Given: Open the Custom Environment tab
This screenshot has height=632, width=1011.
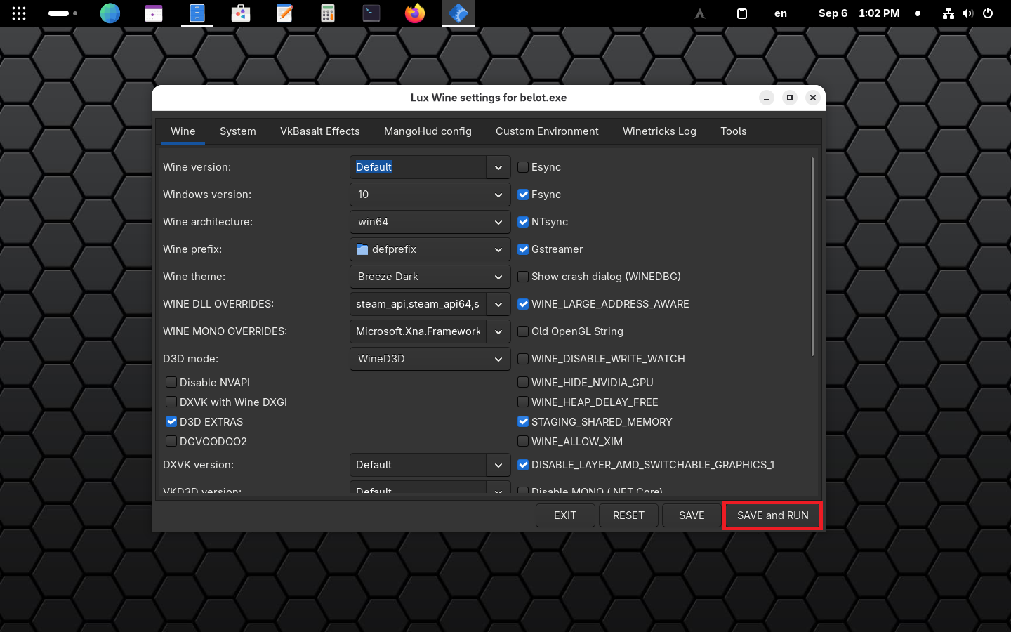Looking at the screenshot, I should tap(547, 131).
